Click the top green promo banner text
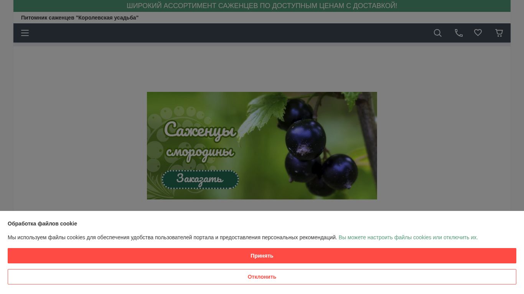The width and height of the screenshot is (524, 294). [262, 6]
